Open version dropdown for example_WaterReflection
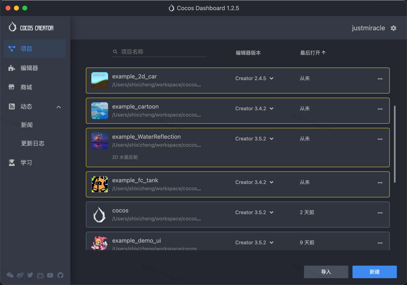407x285 pixels. click(254, 138)
